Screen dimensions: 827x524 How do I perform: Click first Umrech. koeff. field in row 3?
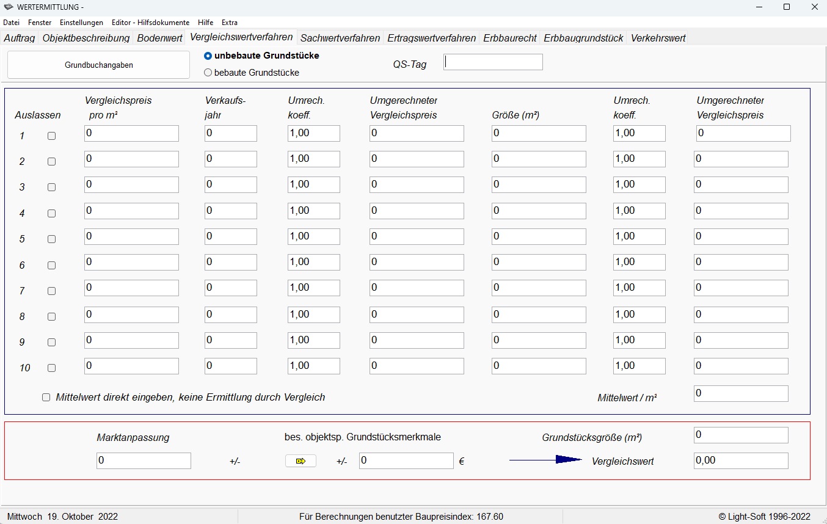click(314, 185)
